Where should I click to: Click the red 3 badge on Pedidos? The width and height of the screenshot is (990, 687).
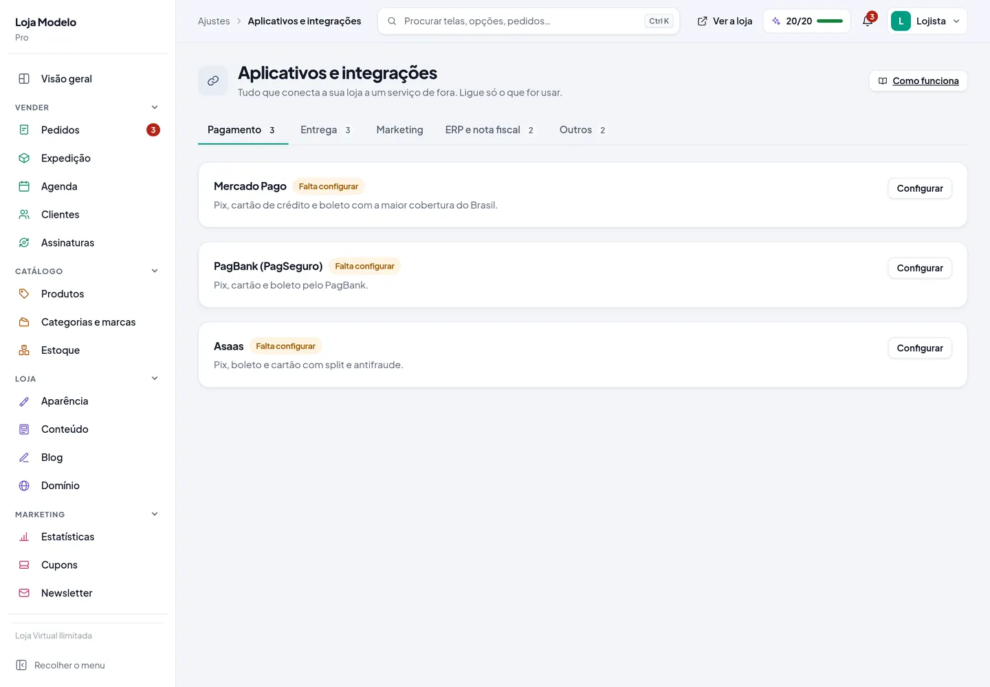(x=153, y=130)
